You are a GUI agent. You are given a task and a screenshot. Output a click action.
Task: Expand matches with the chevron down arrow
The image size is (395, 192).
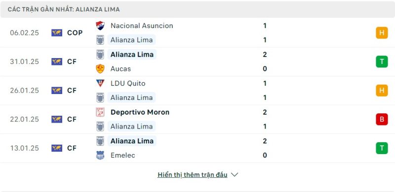[234, 175]
